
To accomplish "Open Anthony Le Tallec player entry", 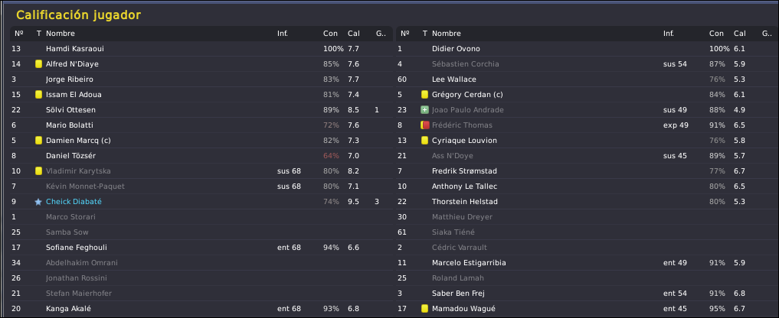I will coord(464,187).
